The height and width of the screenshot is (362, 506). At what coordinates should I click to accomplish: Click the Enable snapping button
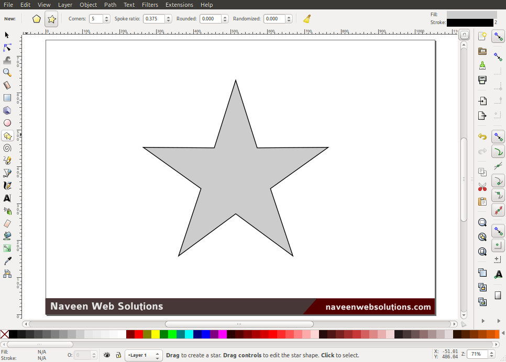pos(498,36)
